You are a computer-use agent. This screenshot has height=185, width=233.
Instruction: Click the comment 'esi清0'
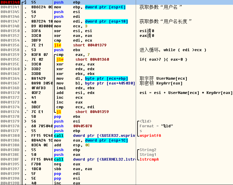[147, 31]
